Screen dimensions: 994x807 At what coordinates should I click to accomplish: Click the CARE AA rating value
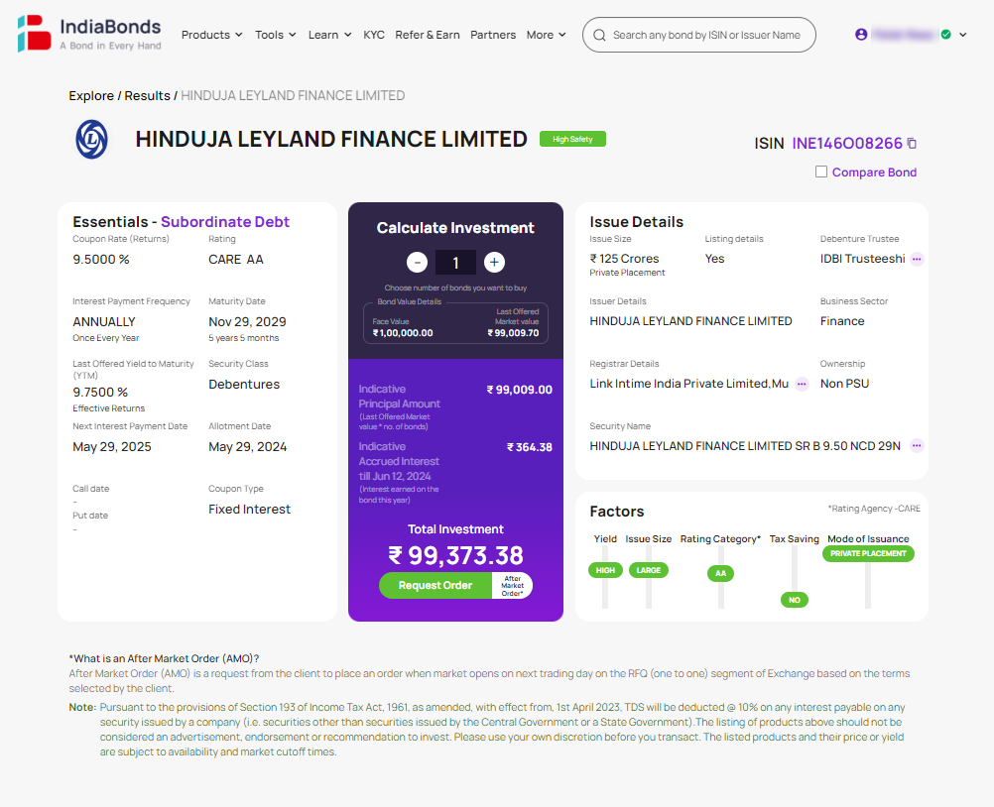(236, 259)
